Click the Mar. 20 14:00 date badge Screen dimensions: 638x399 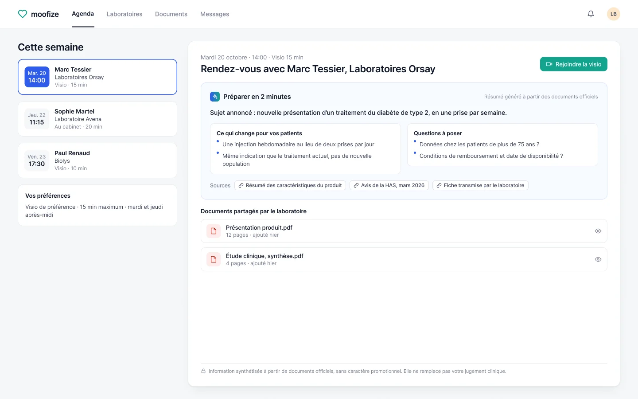[37, 77]
